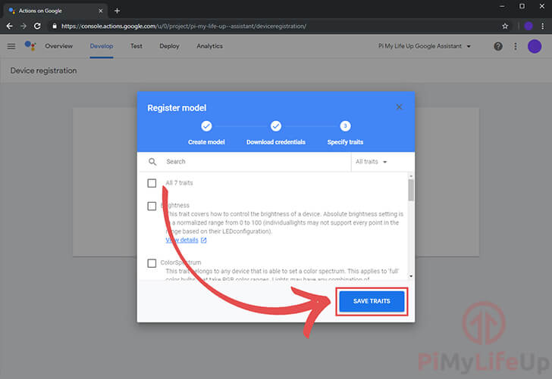Click the traits list scroll down arrow
Screen dimensions: 552x379
click(x=411, y=276)
